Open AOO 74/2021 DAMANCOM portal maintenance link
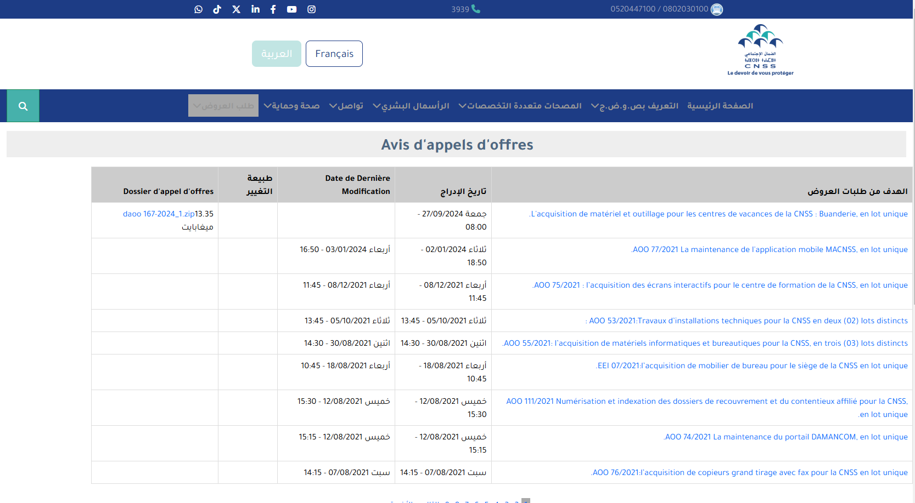915x503 pixels. click(785, 437)
